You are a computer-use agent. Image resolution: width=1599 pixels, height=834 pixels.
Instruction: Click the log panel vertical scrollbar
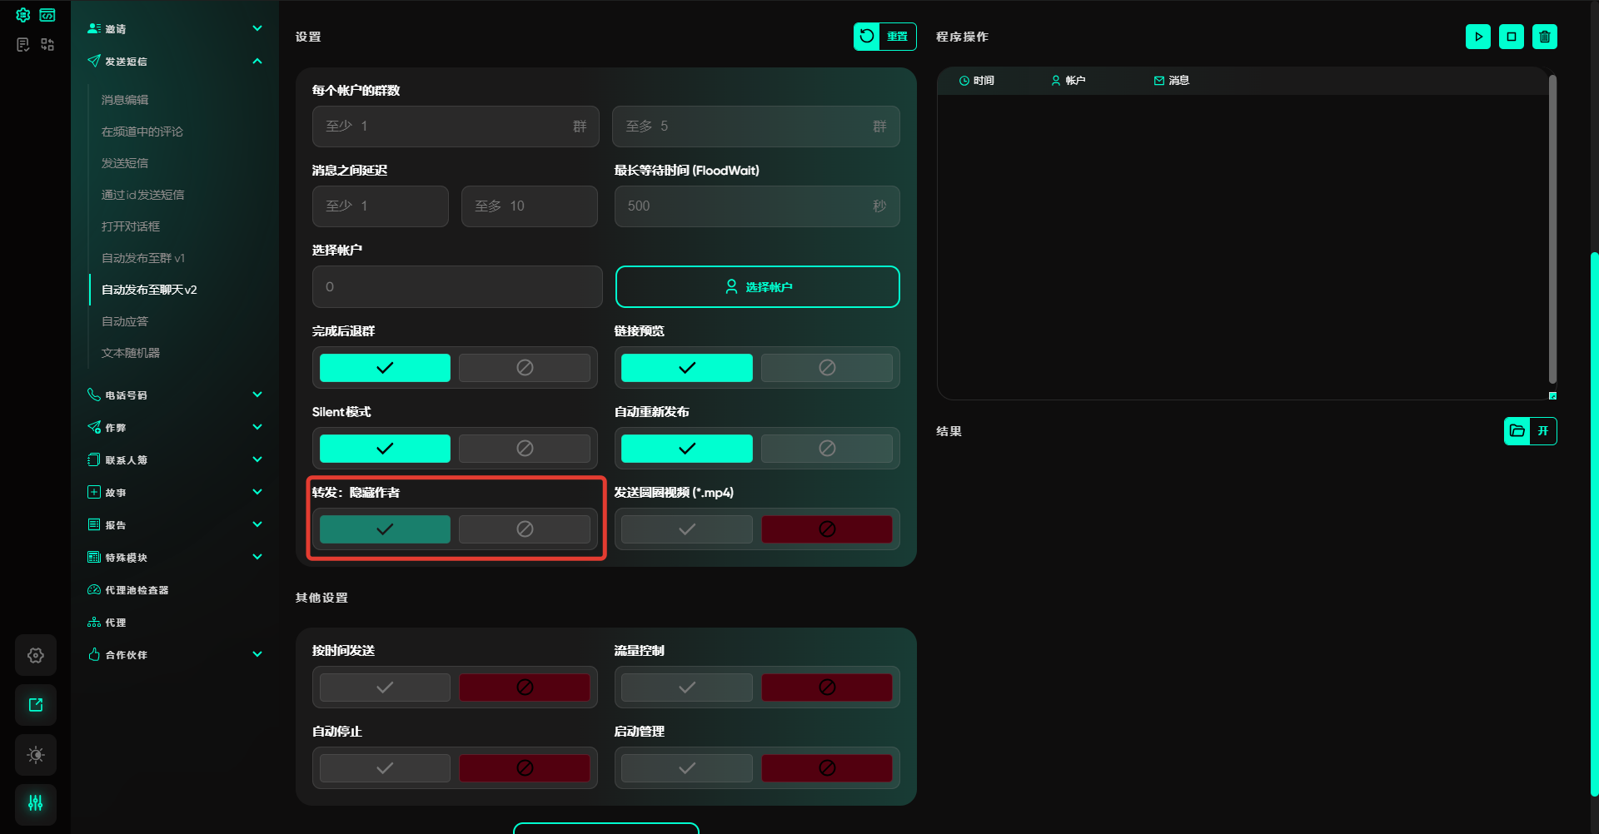tap(1552, 229)
